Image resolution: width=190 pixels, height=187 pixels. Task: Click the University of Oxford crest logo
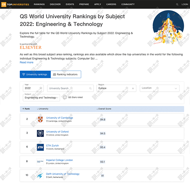point(40,133)
